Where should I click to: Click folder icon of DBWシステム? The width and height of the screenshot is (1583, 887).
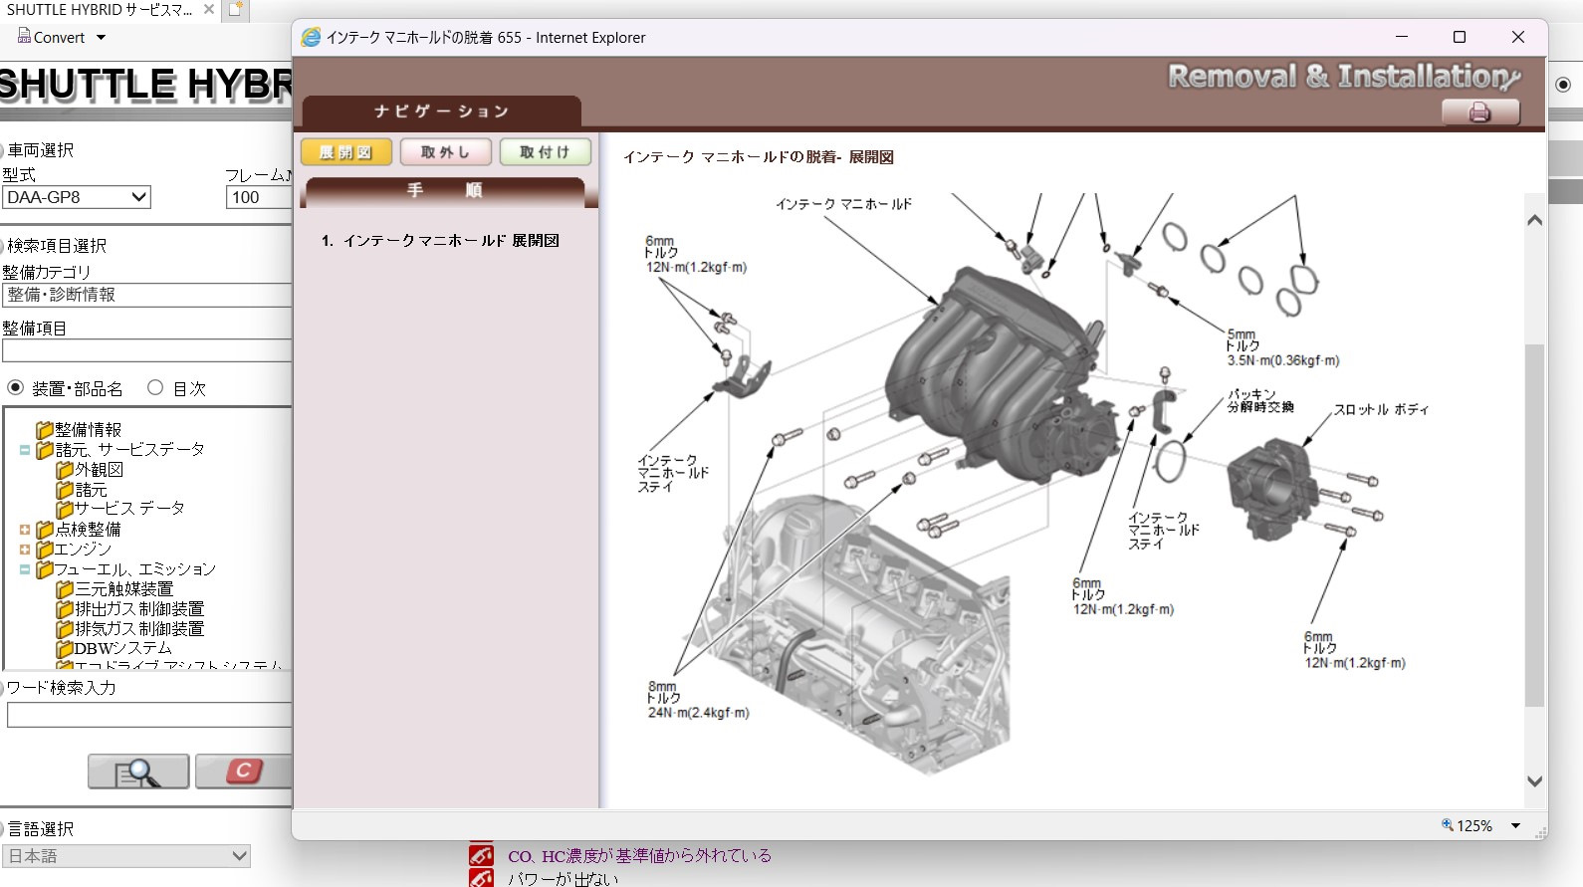(x=65, y=649)
